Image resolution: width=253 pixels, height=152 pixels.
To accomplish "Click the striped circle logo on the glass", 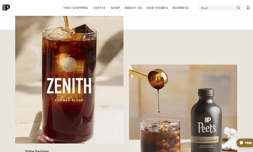I will click(69, 64).
